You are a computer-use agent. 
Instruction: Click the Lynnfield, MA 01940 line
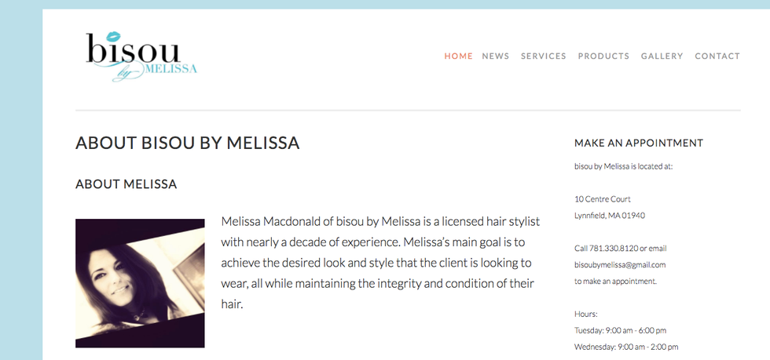point(610,216)
